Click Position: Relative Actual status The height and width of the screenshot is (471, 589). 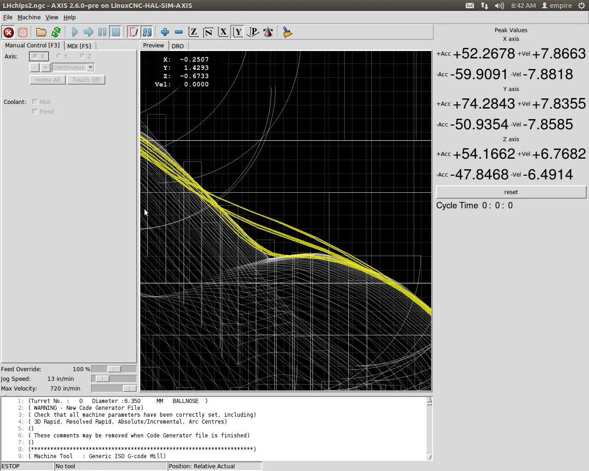click(x=214, y=466)
